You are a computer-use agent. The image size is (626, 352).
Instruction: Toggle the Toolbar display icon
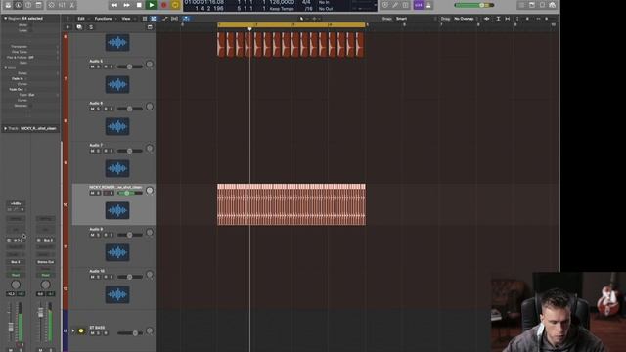39,5
